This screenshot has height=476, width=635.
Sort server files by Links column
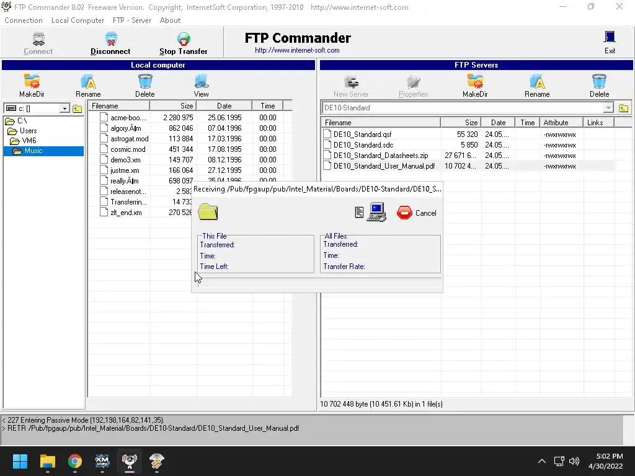(598, 123)
